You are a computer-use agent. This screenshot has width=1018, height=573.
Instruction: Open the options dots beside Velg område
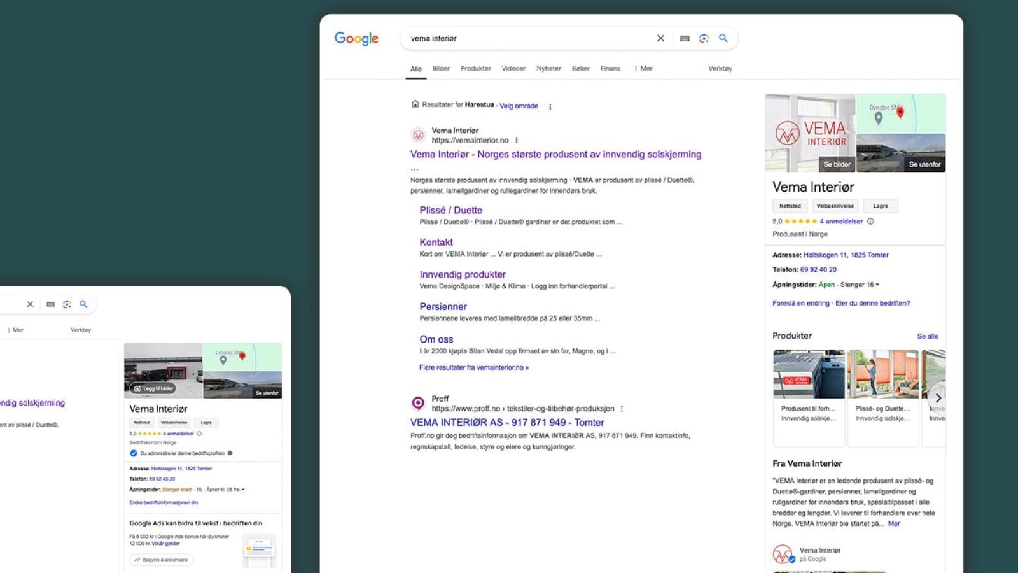pos(550,107)
